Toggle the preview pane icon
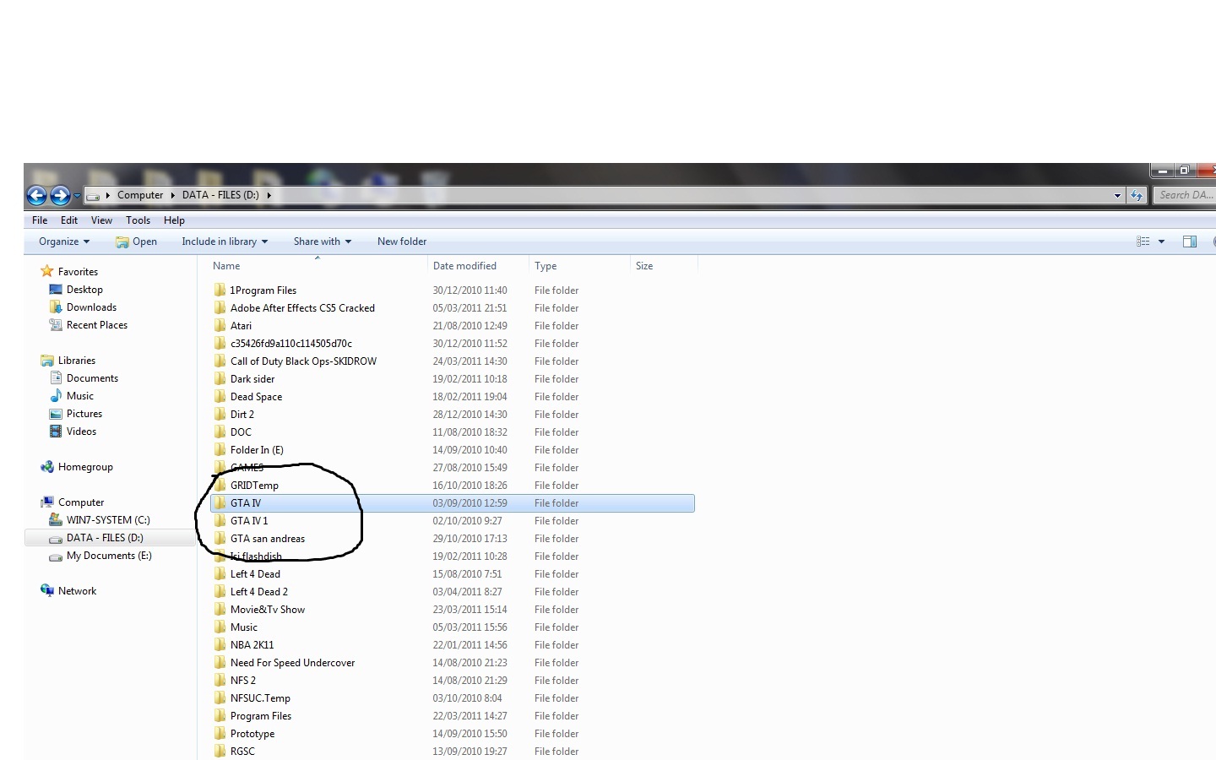Image resolution: width=1216 pixels, height=760 pixels. click(1190, 242)
